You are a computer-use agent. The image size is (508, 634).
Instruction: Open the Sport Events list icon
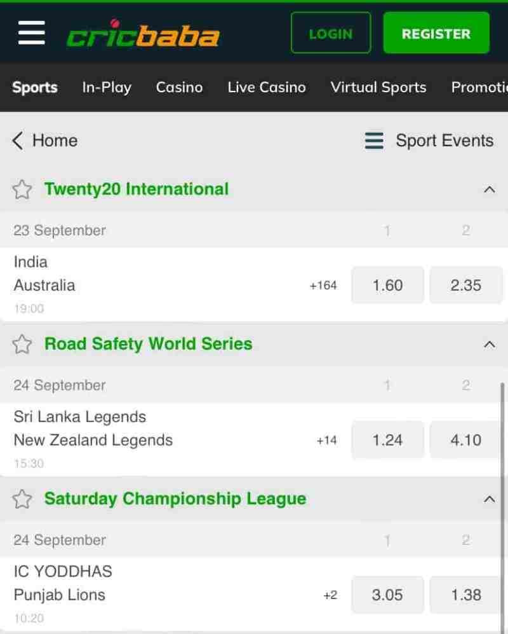pyautogui.click(x=374, y=141)
